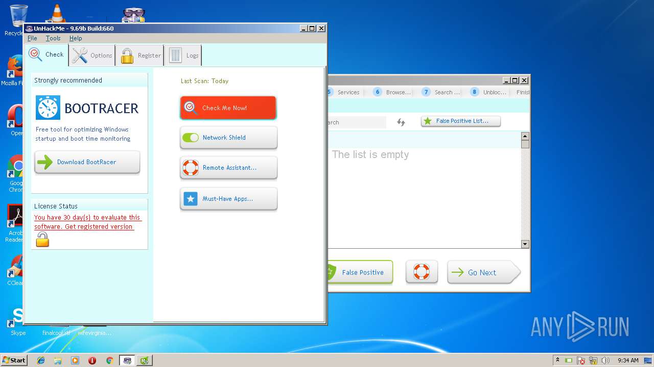Open False Positive List in background window
Screen dimensions: 654x367
click(461, 121)
